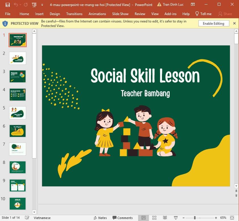The height and width of the screenshot is (221, 239).
Task: Open language settings via the Vietnamese label
Action: [x=42, y=218]
